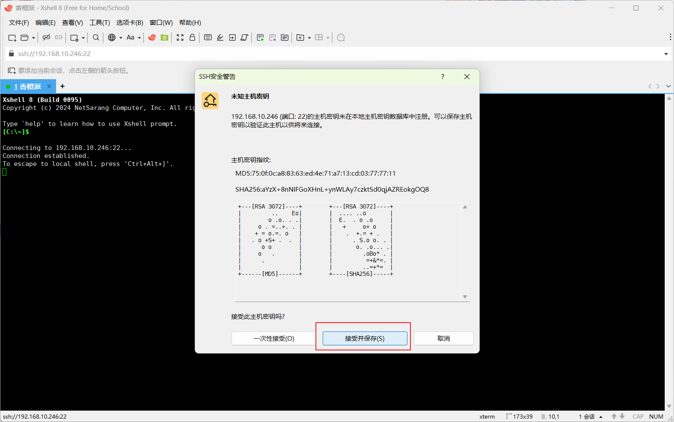Click the Open session folder icon
Image resolution: width=674 pixels, height=422 pixels.
point(25,38)
